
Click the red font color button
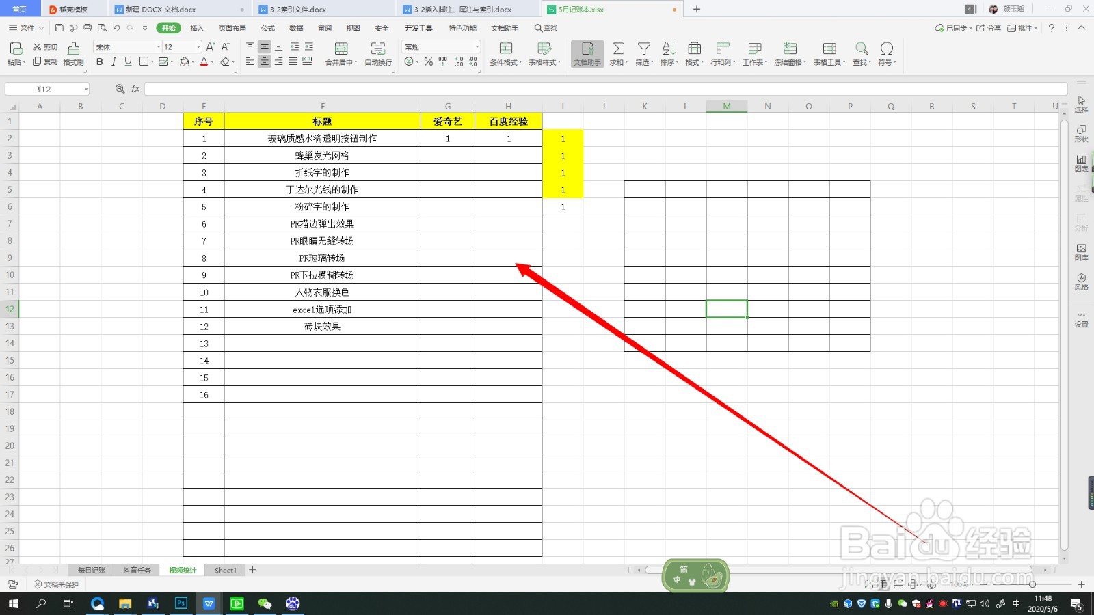(204, 62)
